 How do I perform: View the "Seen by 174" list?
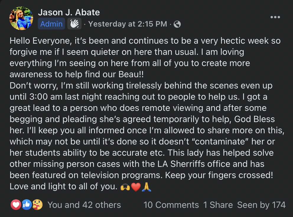261,205
